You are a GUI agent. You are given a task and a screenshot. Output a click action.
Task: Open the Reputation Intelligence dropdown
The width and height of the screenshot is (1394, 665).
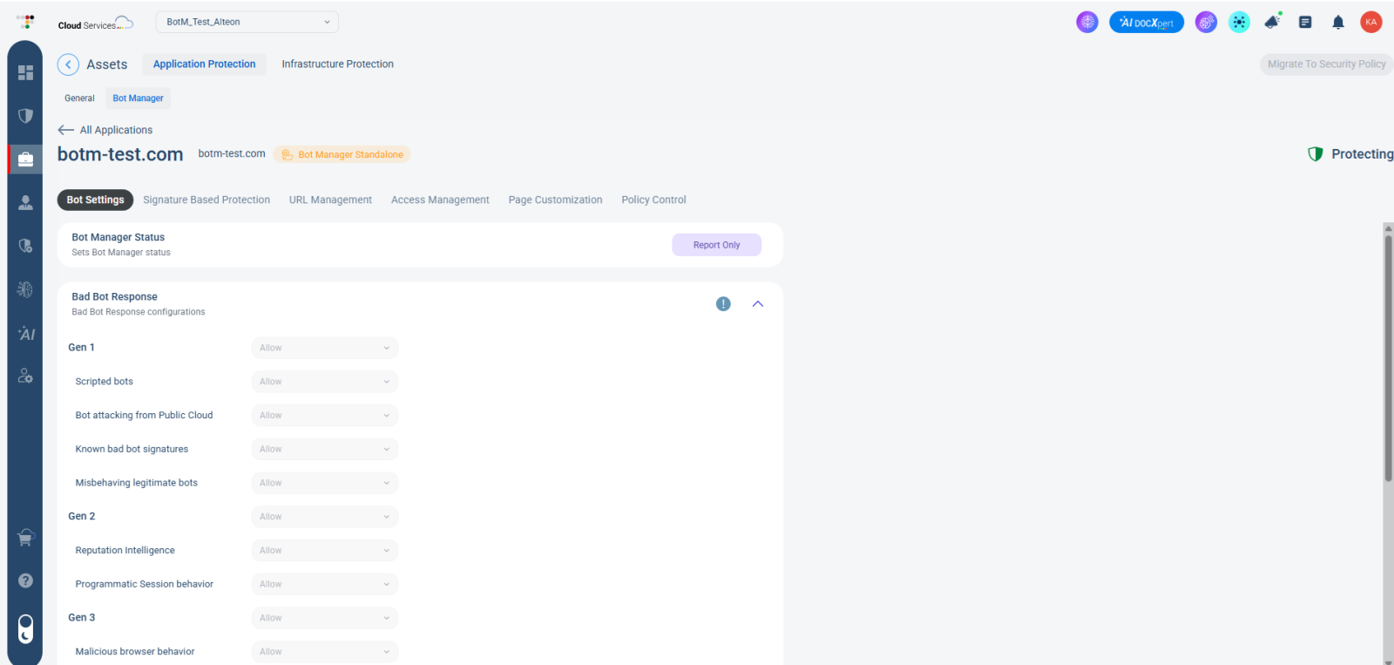325,551
